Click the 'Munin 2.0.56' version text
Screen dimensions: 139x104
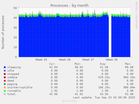pos(69,101)
